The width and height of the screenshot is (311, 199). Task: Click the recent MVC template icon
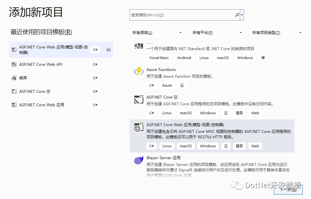click(14, 50)
